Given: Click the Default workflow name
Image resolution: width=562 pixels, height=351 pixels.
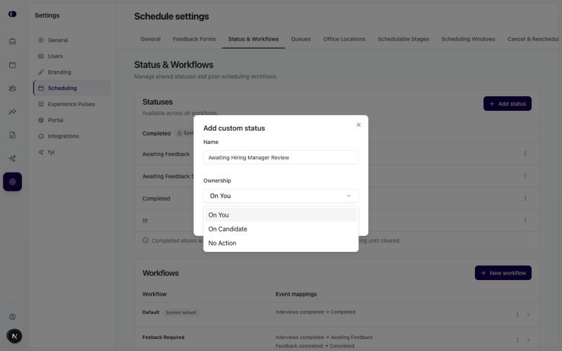Looking at the screenshot, I should [150, 312].
